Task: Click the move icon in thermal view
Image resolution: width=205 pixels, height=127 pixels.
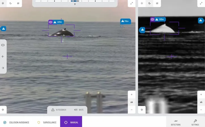Action: (x=142, y=110)
